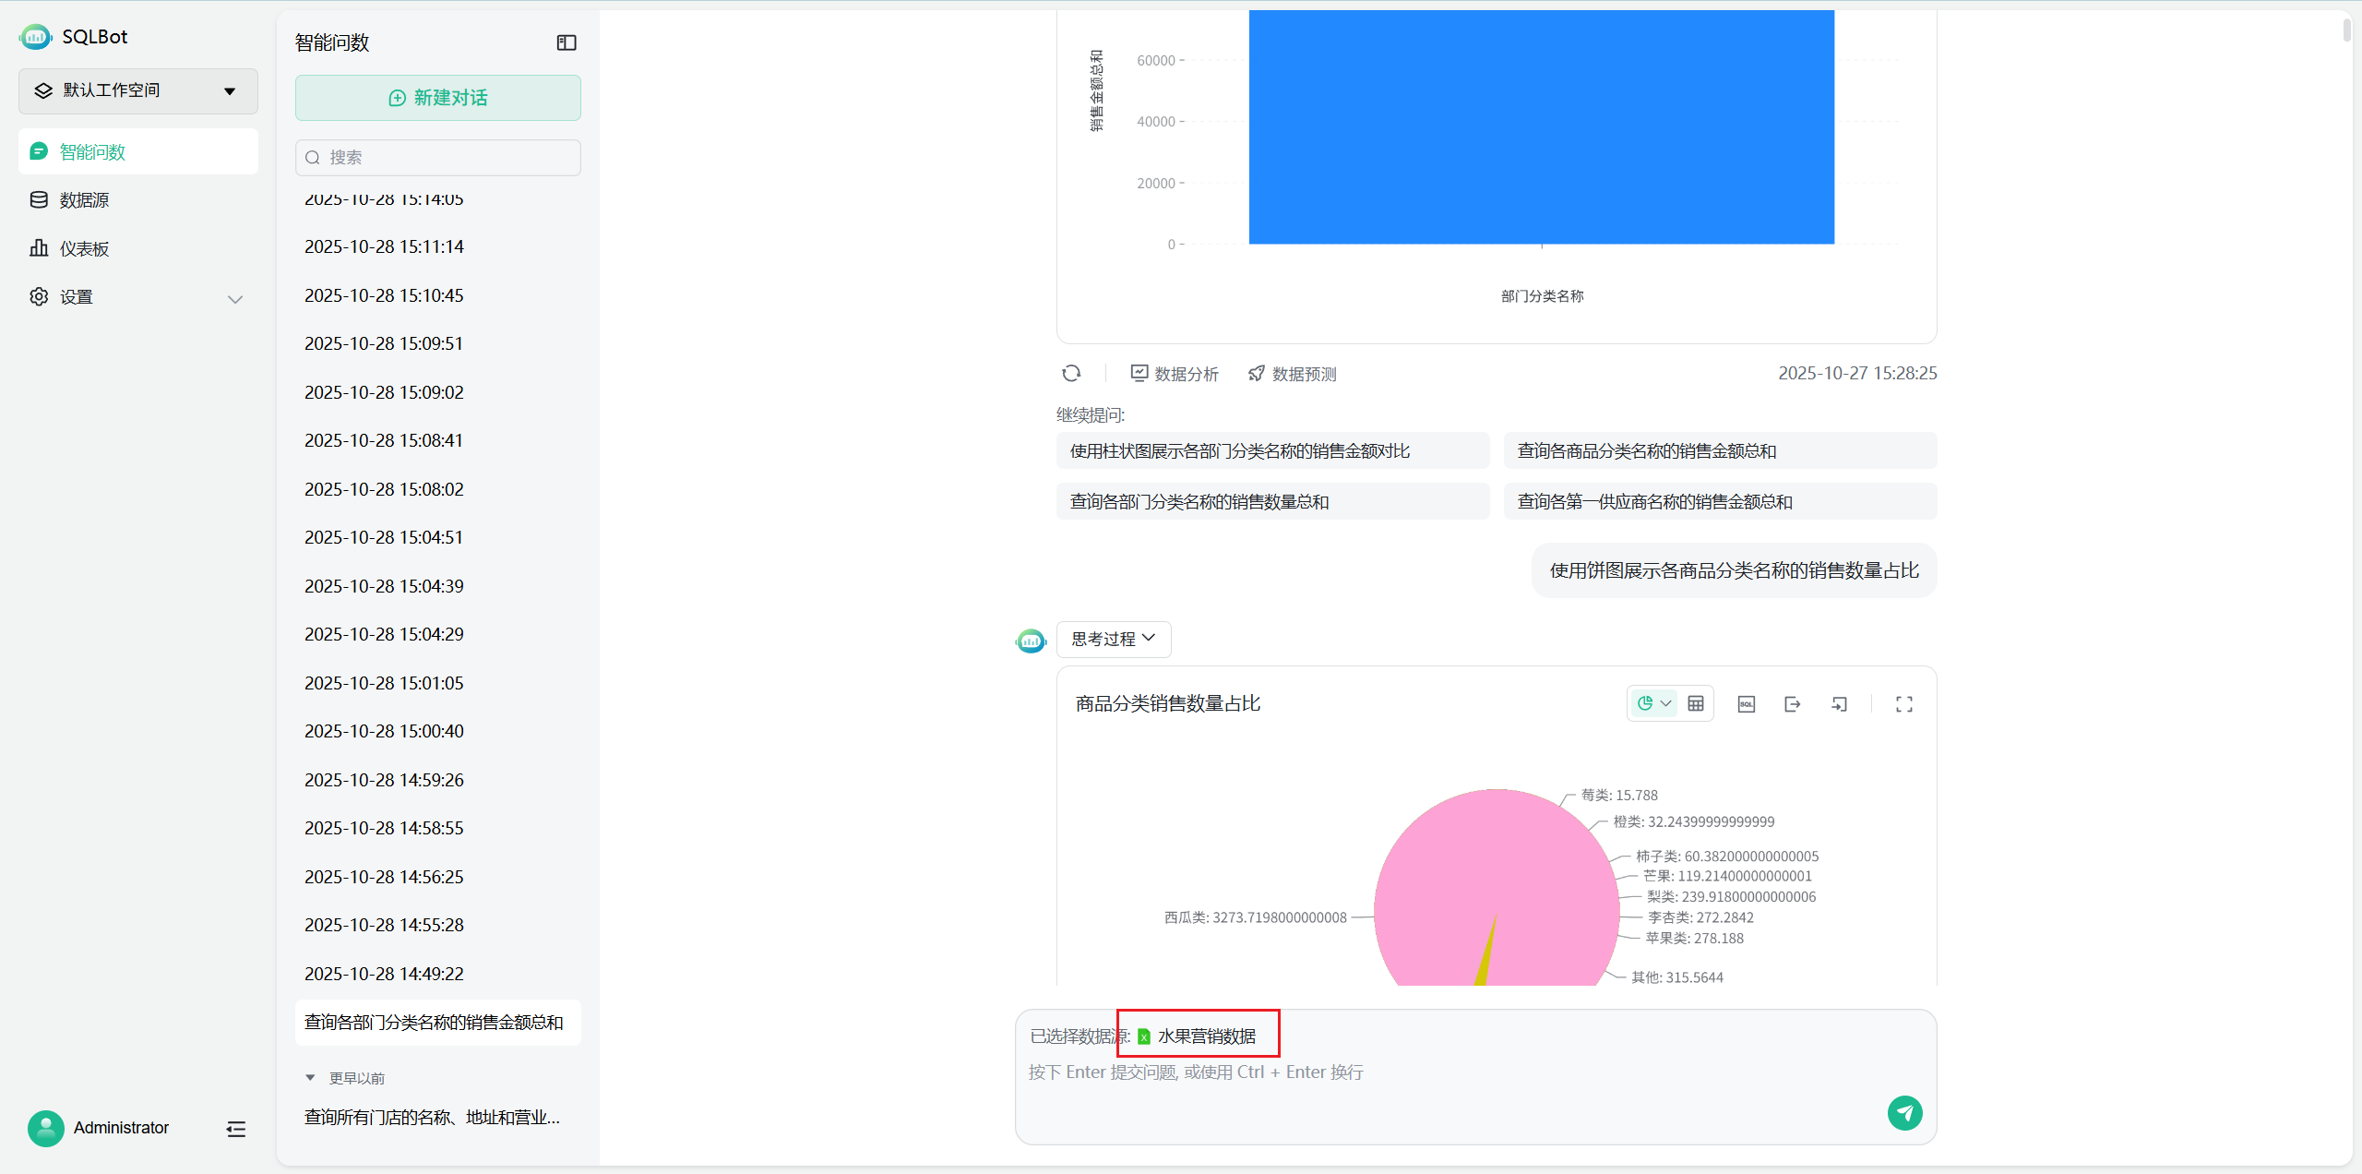Click the regenerate answer refresh icon

point(1071,374)
